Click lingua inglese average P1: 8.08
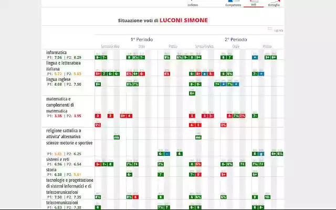The height and width of the screenshot is (210, 336). (x=55, y=84)
